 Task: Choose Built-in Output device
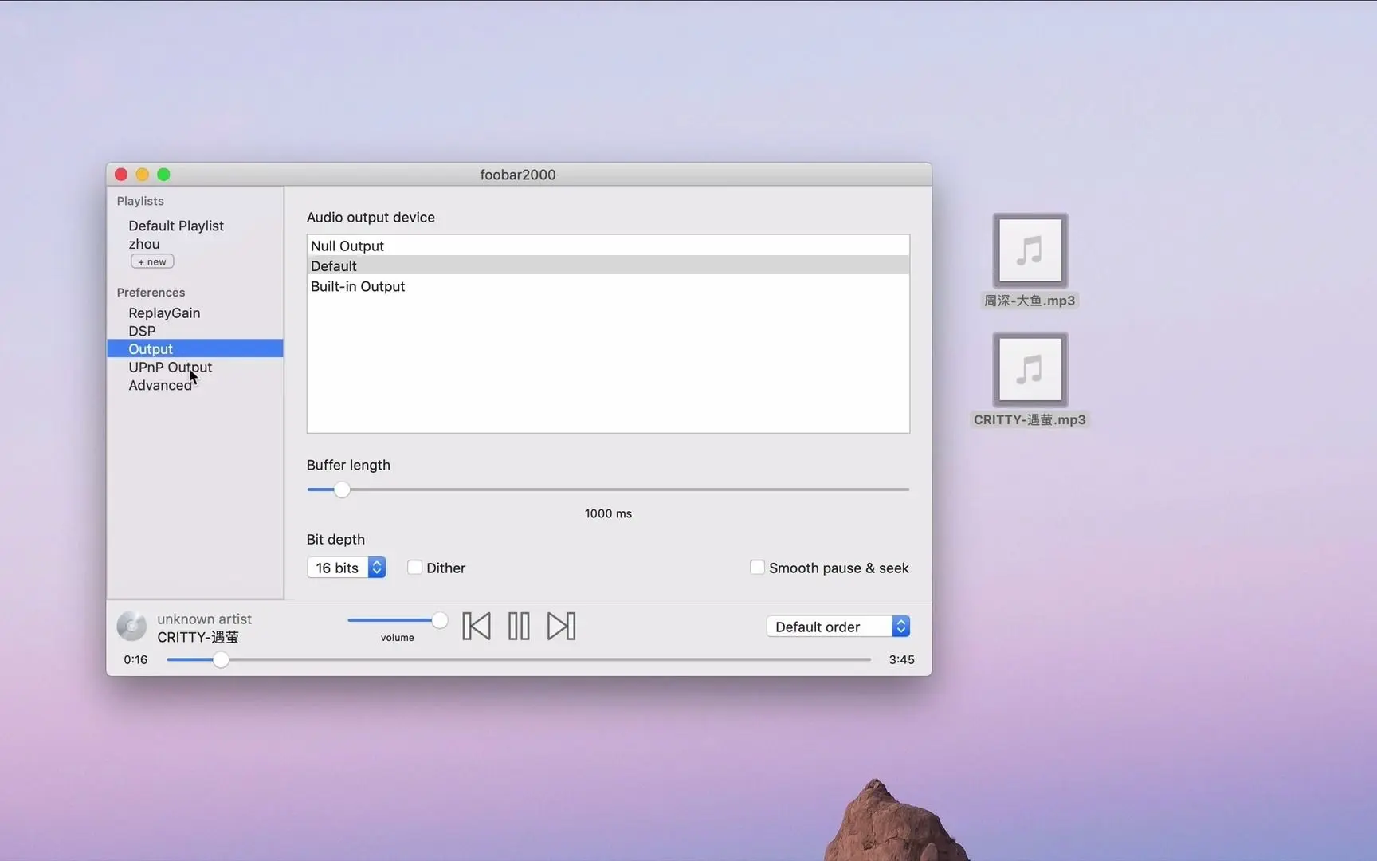pos(608,286)
